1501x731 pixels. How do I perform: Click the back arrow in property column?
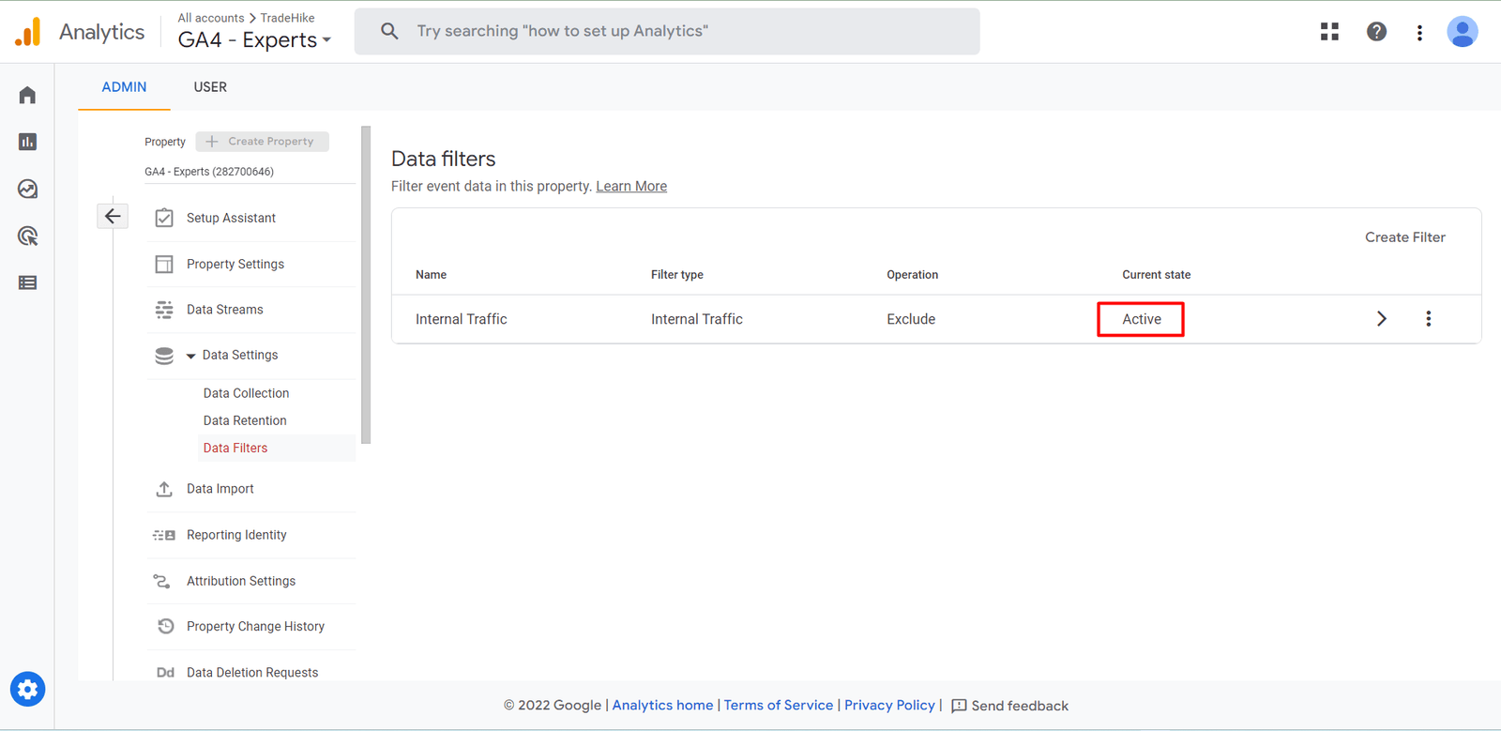pos(113,217)
